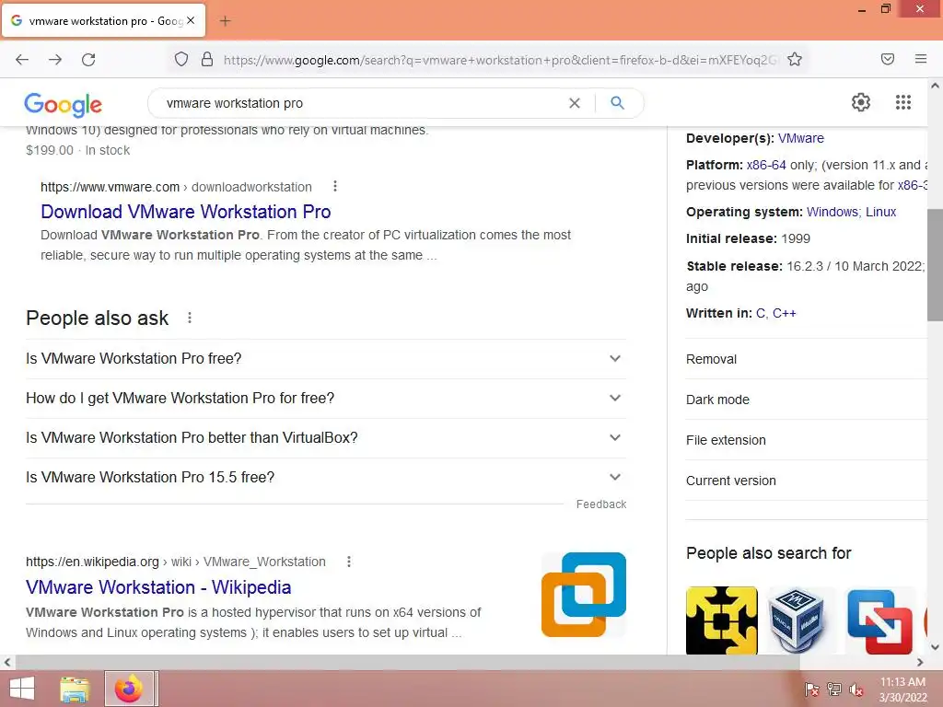Save page to Pocket
Image resolution: width=943 pixels, height=707 pixels.
[888, 59]
